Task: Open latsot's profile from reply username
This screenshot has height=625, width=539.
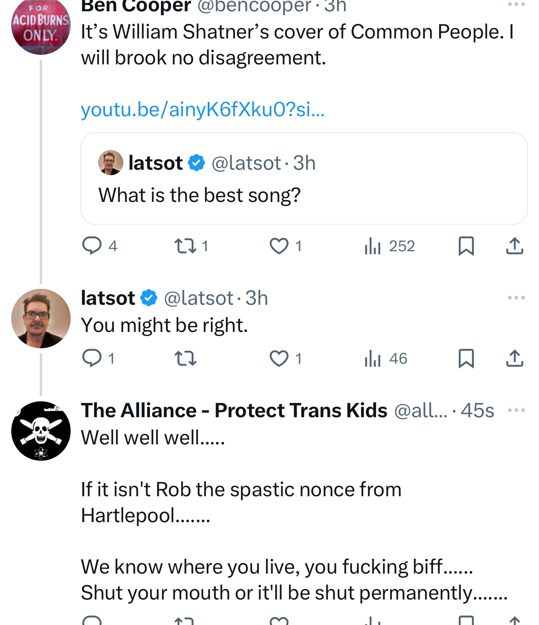Action: point(108,298)
